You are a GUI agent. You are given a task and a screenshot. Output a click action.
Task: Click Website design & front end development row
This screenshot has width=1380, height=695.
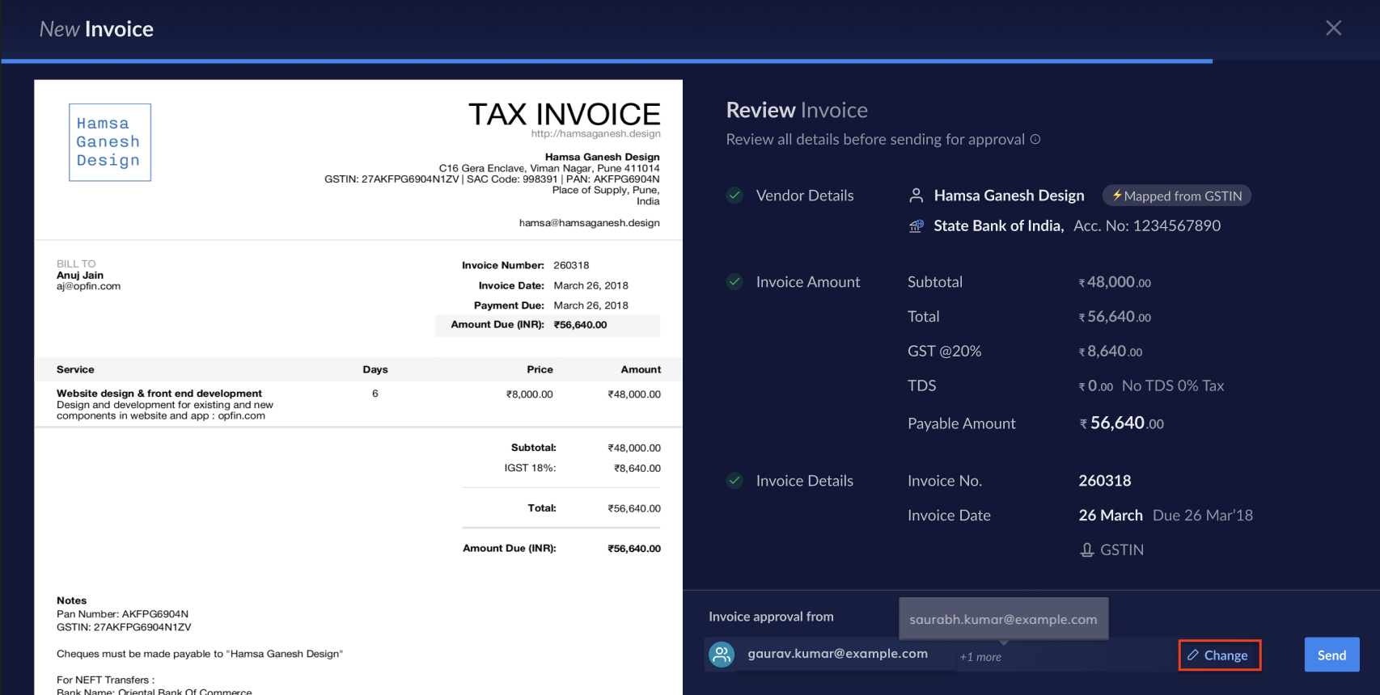[358, 404]
